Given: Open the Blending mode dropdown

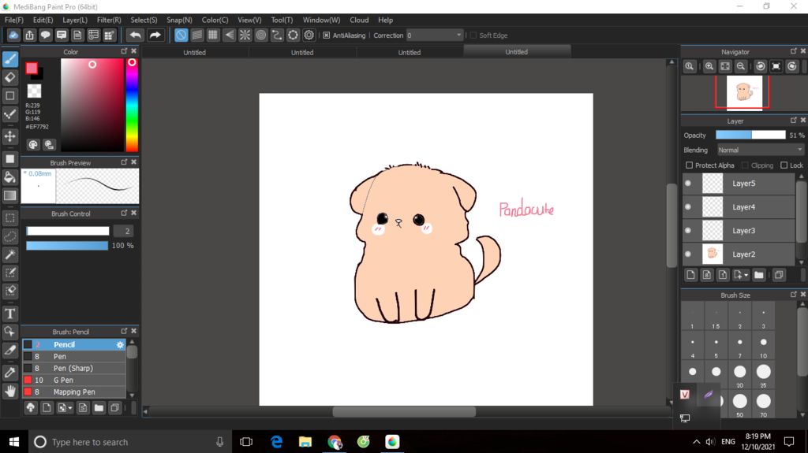Looking at the screenshot, I should point(761,150).
